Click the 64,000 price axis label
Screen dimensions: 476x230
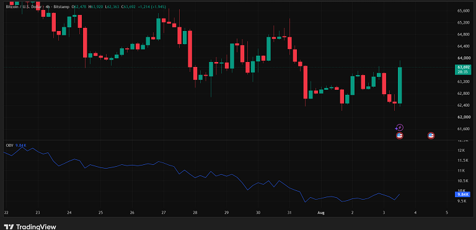pos(464,58)
